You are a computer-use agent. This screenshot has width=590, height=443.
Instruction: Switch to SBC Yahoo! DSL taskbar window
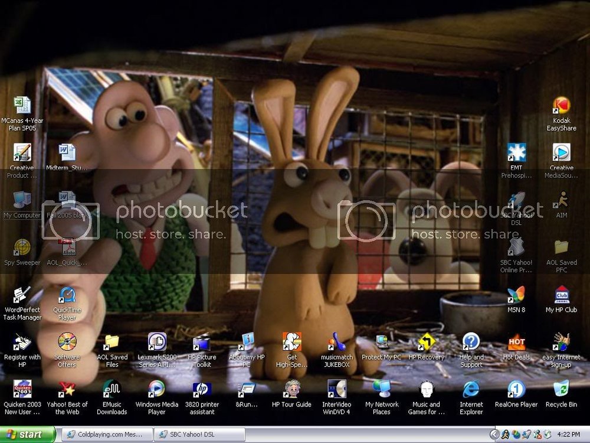pos(199,434)
